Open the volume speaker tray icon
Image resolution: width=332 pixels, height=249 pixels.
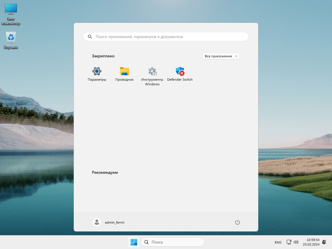[296, 242]
